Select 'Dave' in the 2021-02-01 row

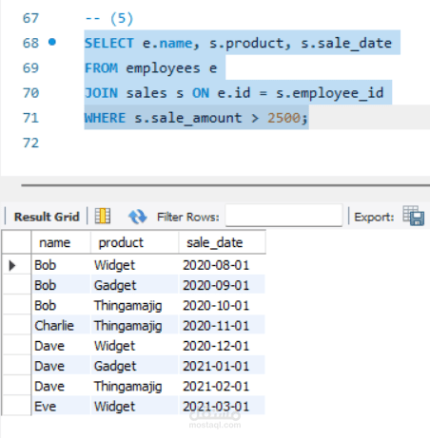click(x=61, y=387)
